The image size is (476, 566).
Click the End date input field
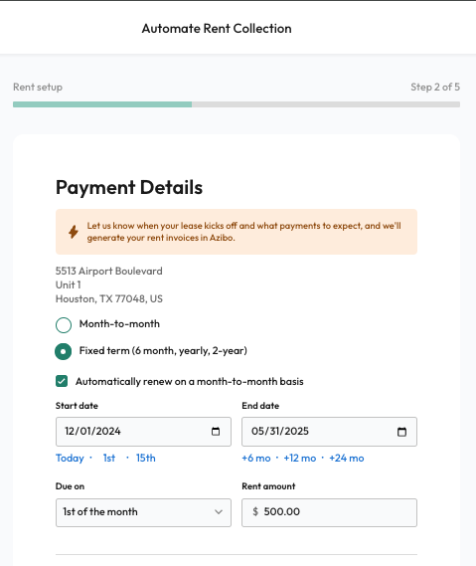329,432
